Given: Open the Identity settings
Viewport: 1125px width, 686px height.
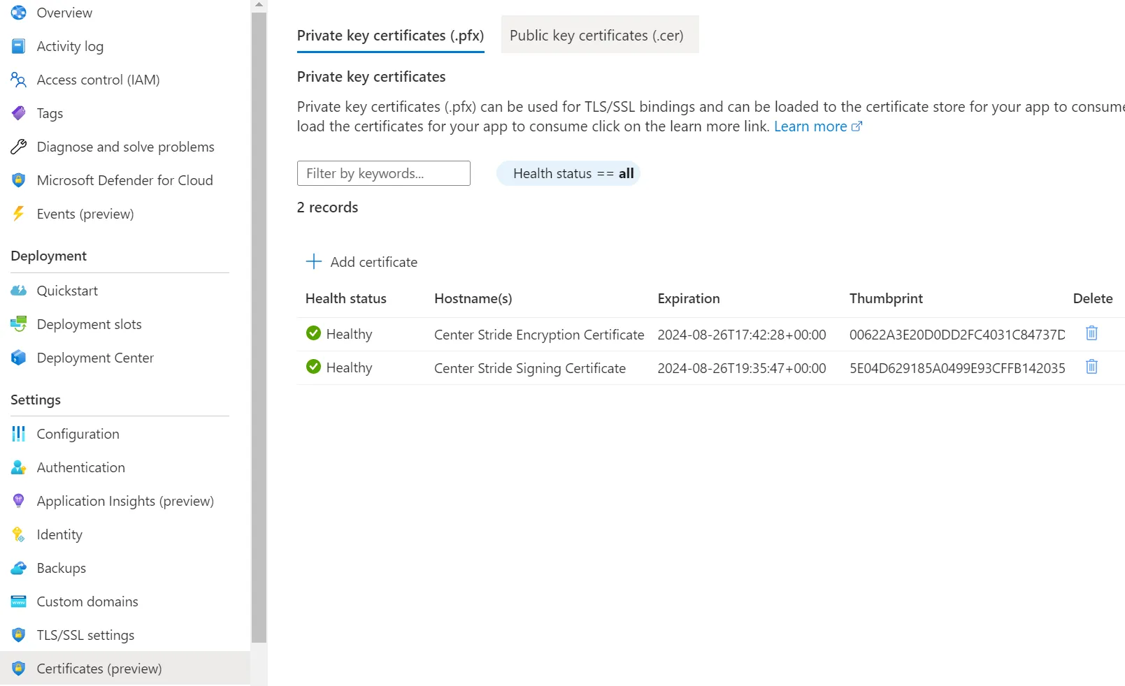Looking at the screenshot, I should tap(59, 534).
